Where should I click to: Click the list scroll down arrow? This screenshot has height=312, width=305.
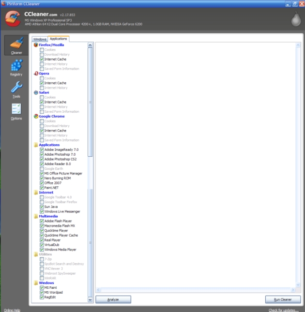coord(90,299)
